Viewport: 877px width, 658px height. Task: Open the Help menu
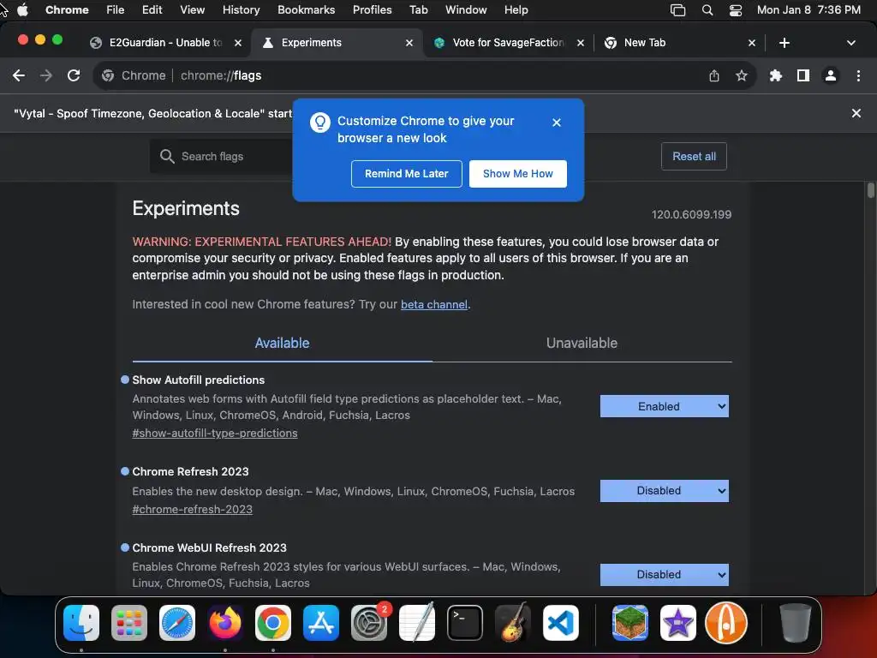[516, 10]
